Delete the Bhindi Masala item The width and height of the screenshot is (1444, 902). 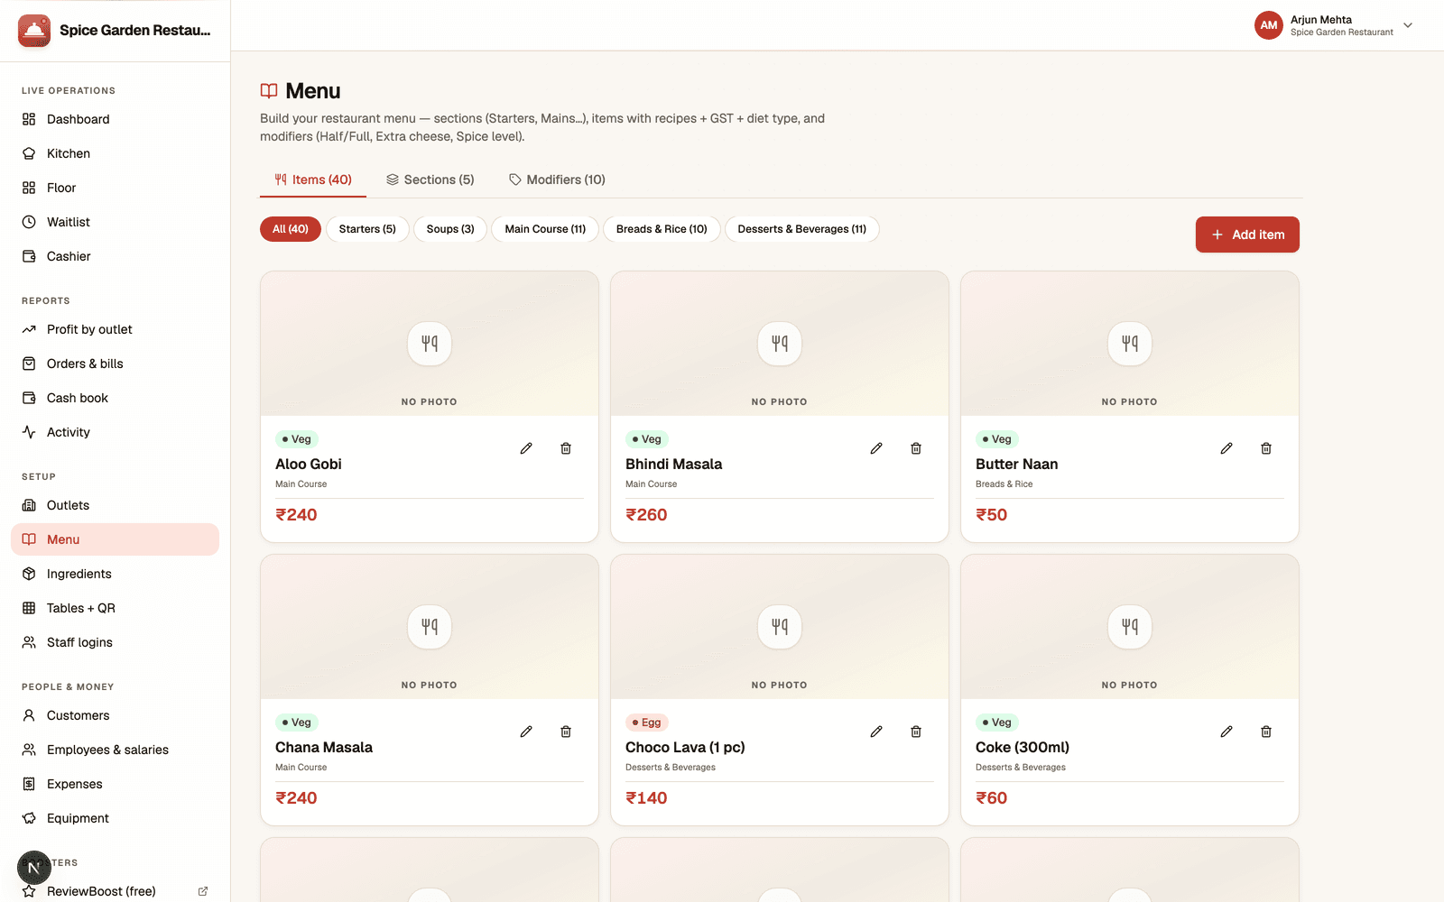tap(916, 448)
